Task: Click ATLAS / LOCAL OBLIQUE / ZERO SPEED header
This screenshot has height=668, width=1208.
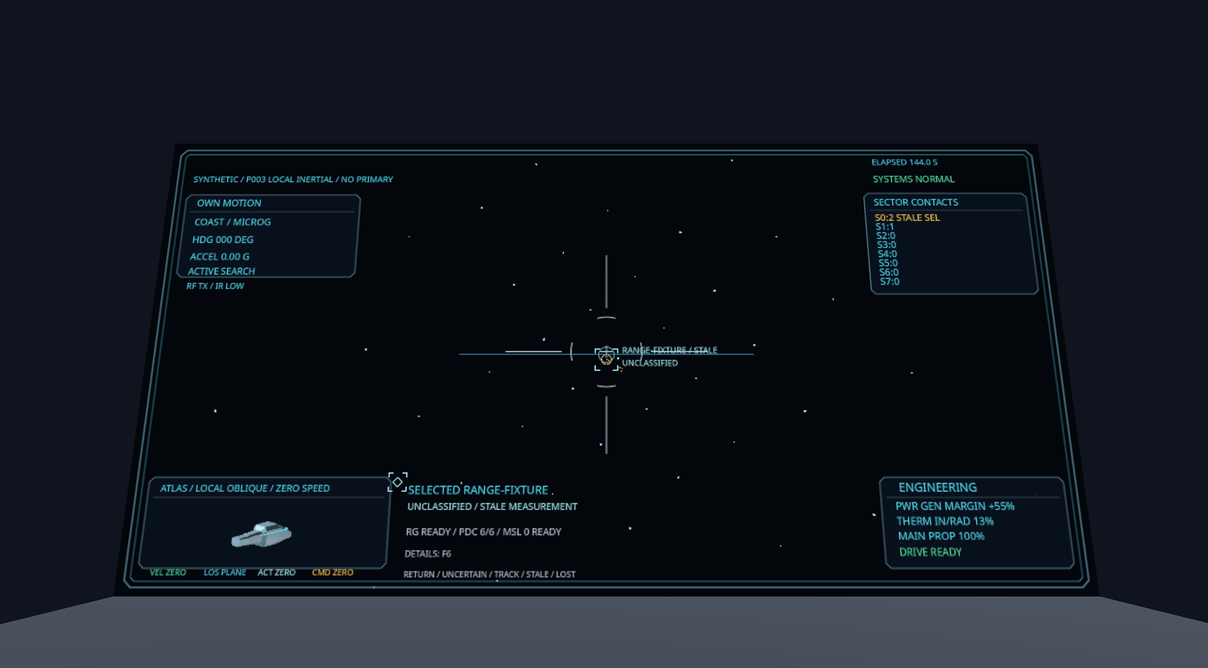Action: (x=245, y=488)
